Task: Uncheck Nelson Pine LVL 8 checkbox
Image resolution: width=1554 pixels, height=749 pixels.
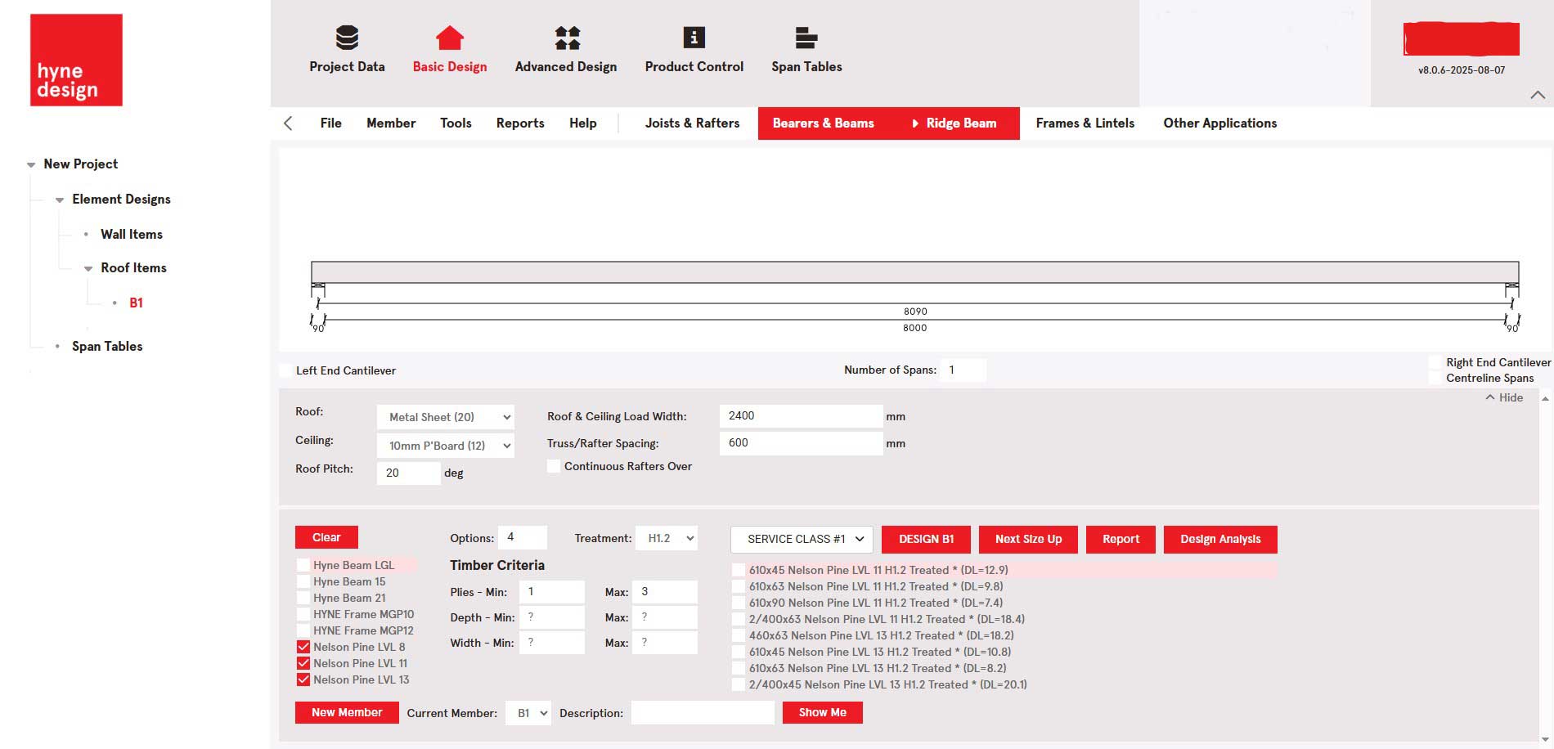Action: pos(303,647)
